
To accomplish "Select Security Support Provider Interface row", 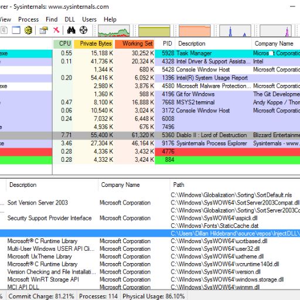I will coord(150,218).
